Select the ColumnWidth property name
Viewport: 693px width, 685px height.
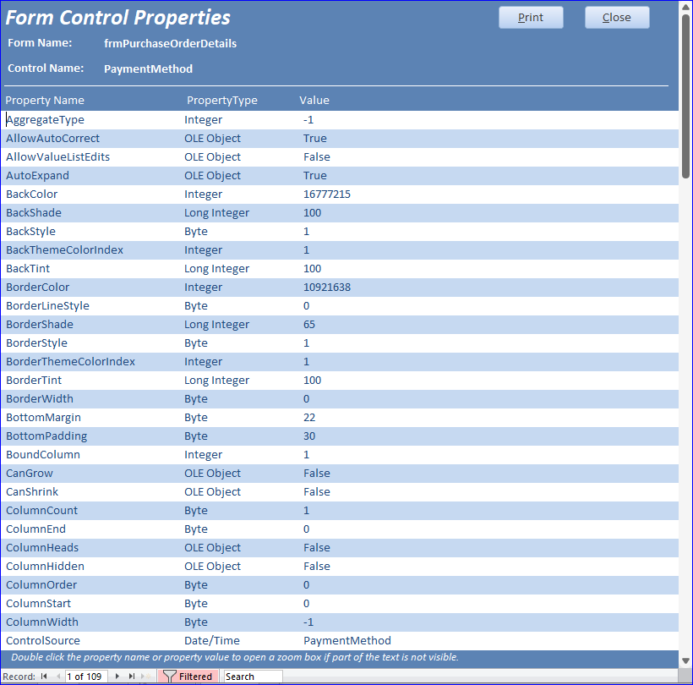coord(42,622)
